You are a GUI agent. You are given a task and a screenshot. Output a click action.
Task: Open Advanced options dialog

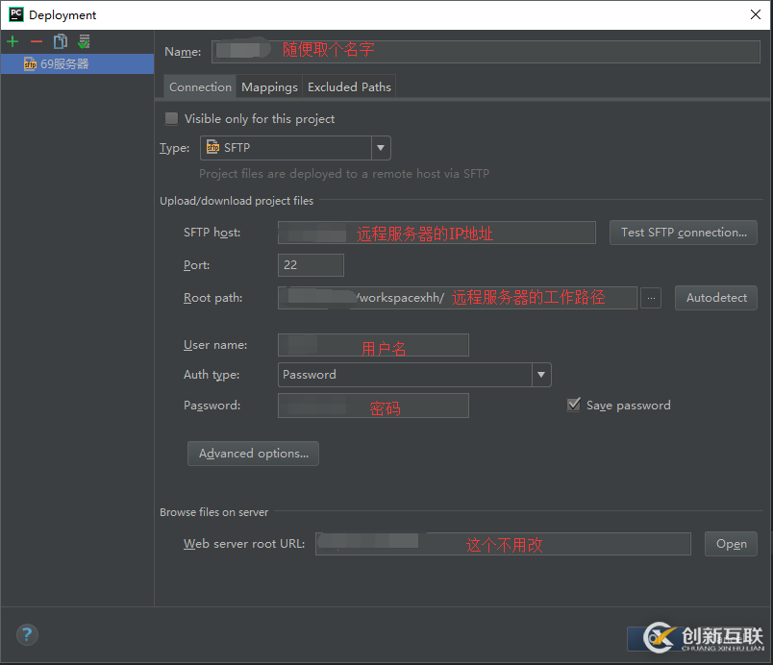pyautogui.click(x=254, y=454)
